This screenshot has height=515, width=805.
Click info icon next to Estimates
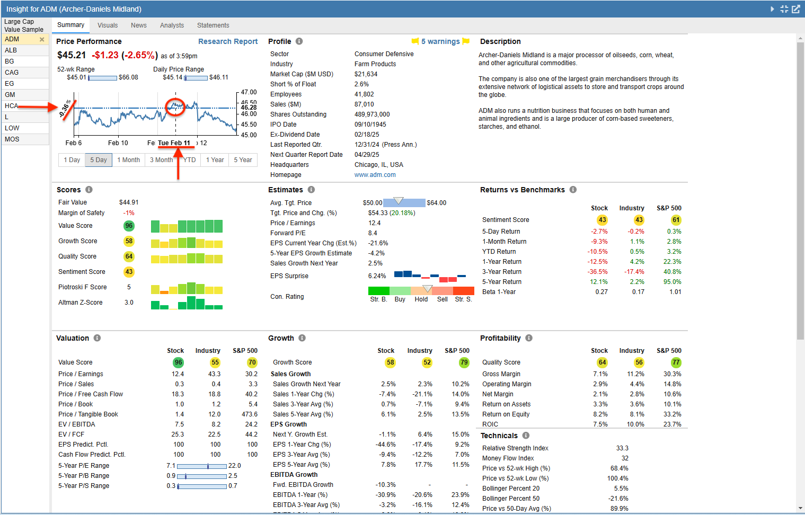click(311, 190)
